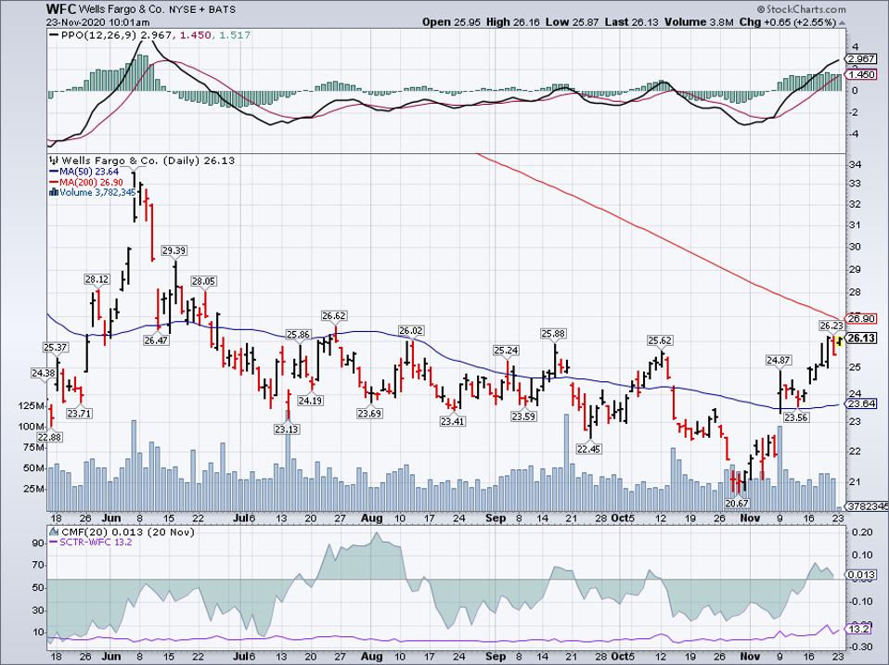Screen dimensions: 889x665
Task: Click the 26.23 recent high label
Action: pyautogui.click(x=831, y=326)
